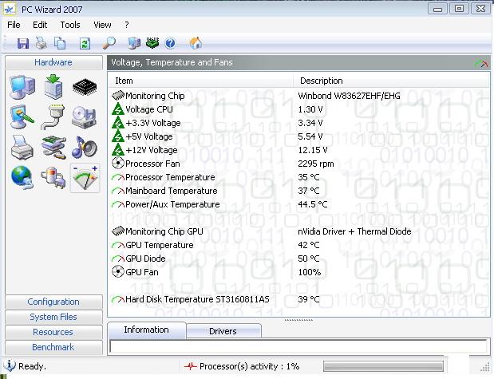Open the Network globe icon
This screenshot has height=379, width=494.
coord(22,178)
